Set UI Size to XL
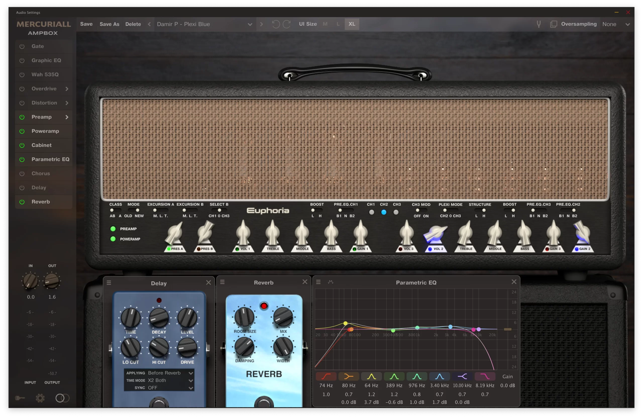The width and height of the screenshot is (643, 418). pos(352,24)
